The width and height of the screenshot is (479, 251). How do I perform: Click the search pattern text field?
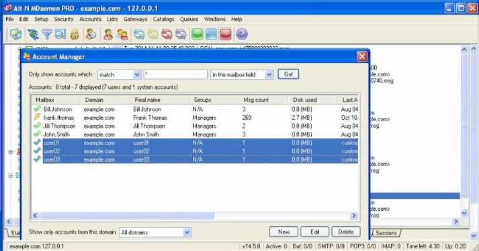coord(175,74)
